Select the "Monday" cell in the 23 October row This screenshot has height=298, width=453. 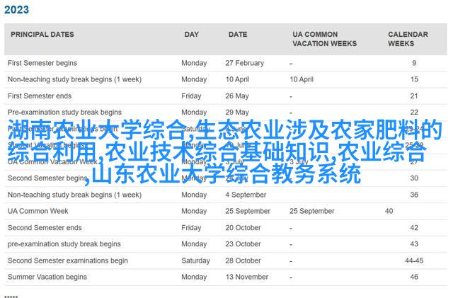pos(194,244)
